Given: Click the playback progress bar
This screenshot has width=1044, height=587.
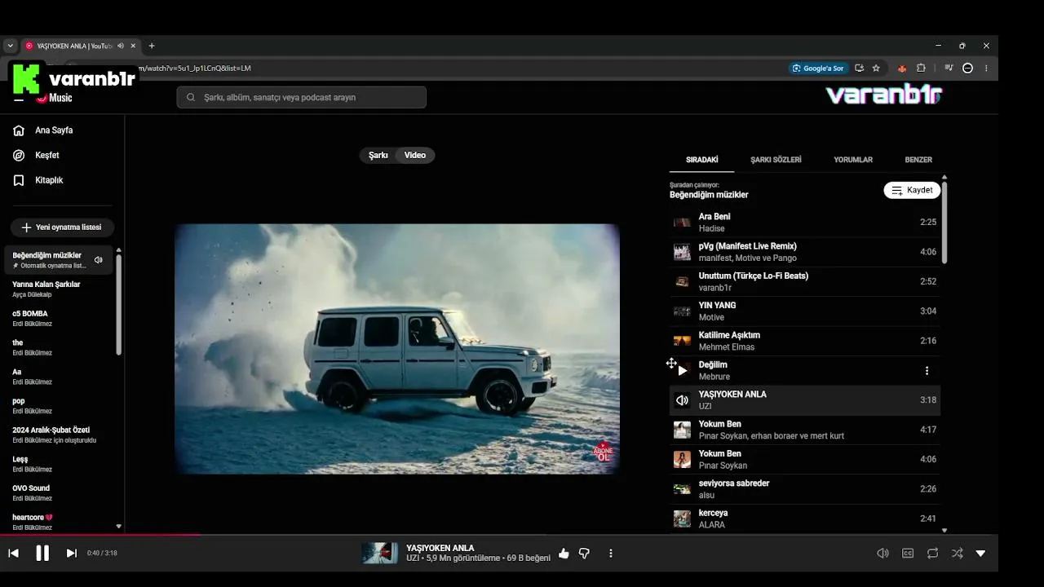Looking at the screenshot, I should click(499, 535).
